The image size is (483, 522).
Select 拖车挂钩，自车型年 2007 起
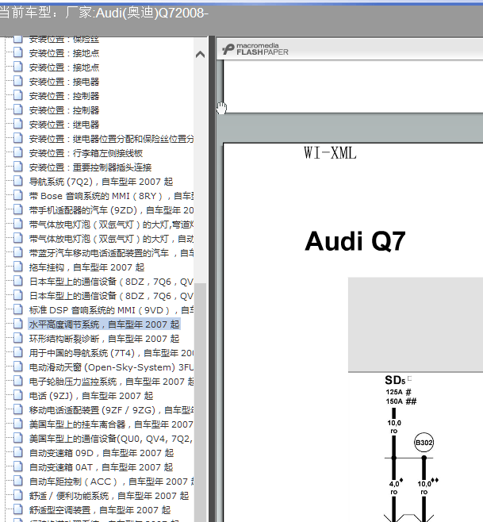click(86, 267)
